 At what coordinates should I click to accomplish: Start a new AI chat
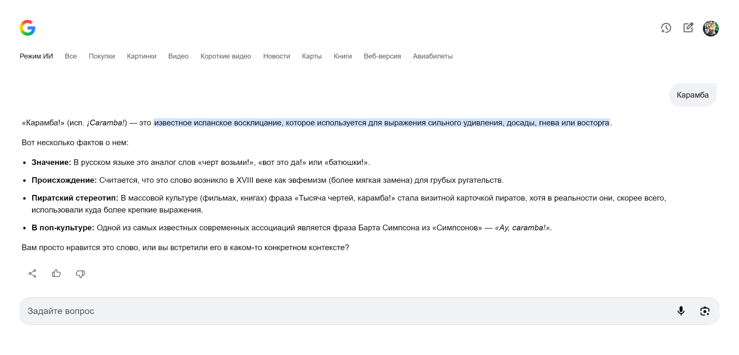688,28
